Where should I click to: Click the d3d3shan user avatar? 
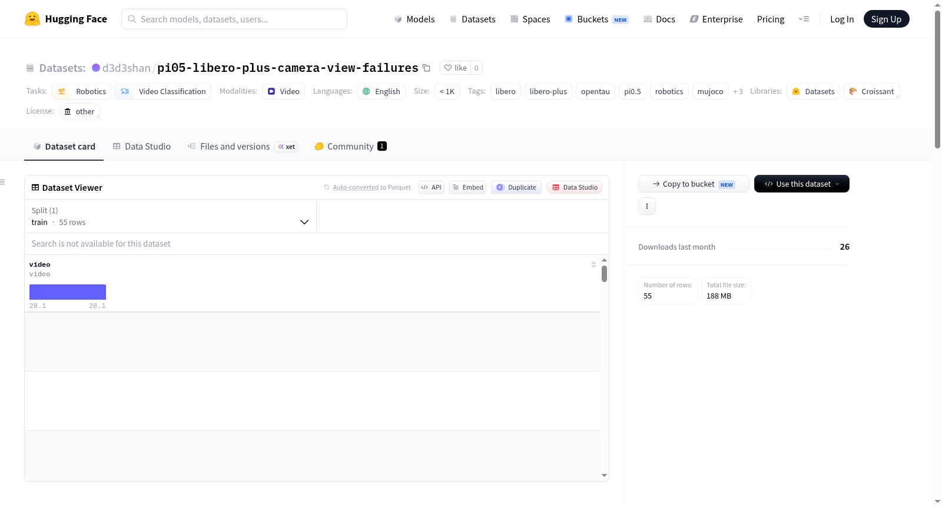(x=96, y=68)
